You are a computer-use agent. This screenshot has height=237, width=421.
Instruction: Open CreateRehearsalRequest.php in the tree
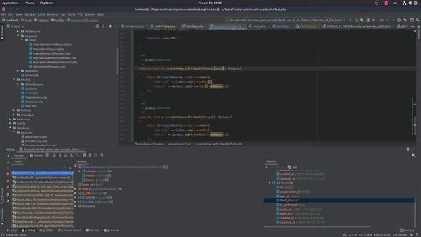50,53
